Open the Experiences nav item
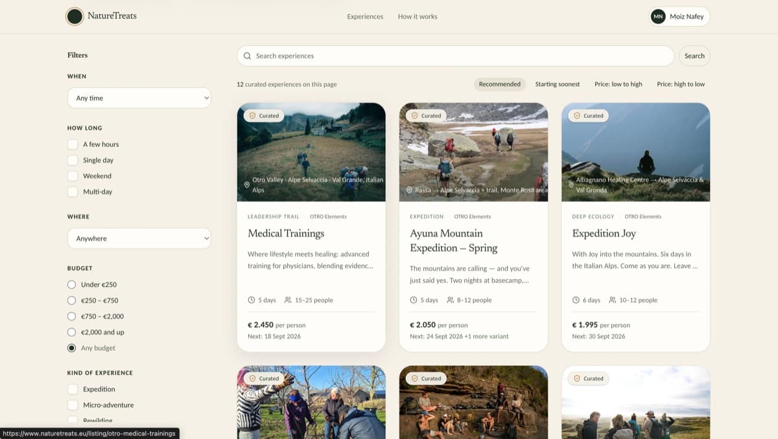Image resolution: width=778 pixels, height=439 pixels. coord(365,17)
